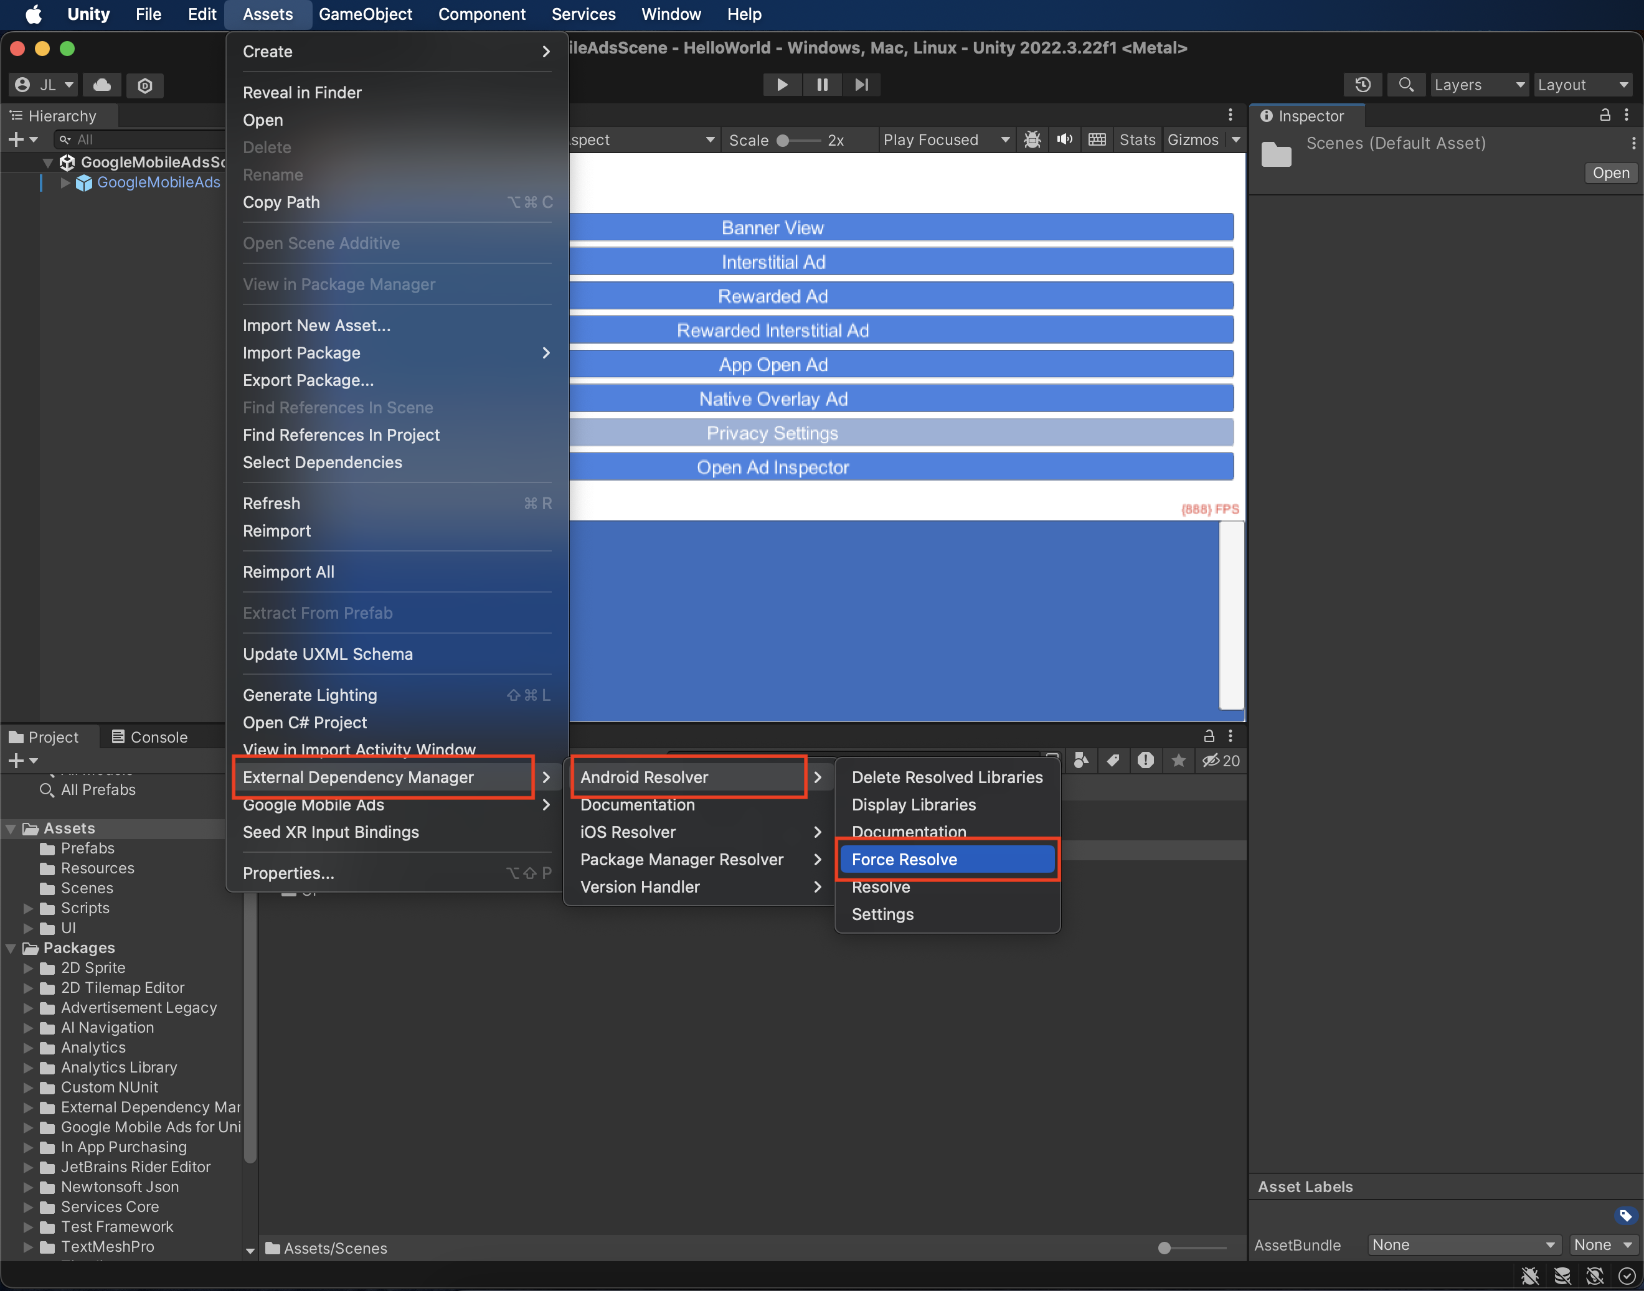This screenshot has width=1644, height=1291.
Task: Click the Force Resolve option
Action: click(905, 859)
